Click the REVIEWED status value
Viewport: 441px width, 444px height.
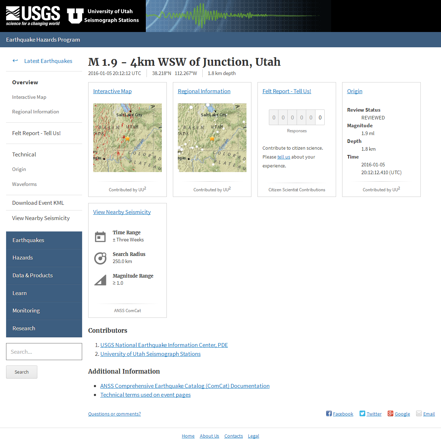tap(373, 118)
